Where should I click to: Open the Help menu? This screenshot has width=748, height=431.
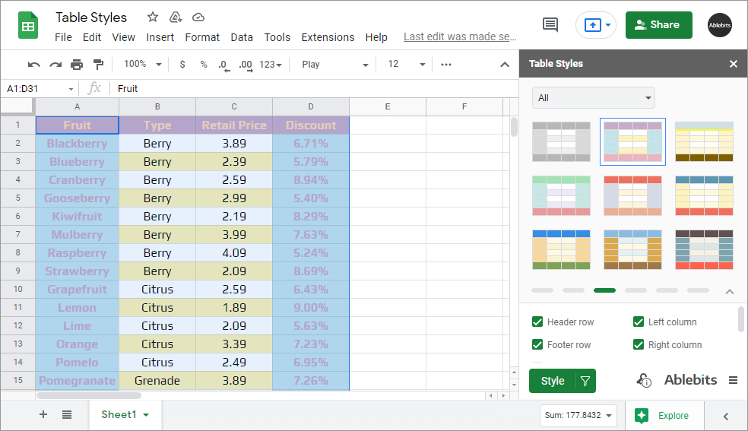(x=376, y=37)
